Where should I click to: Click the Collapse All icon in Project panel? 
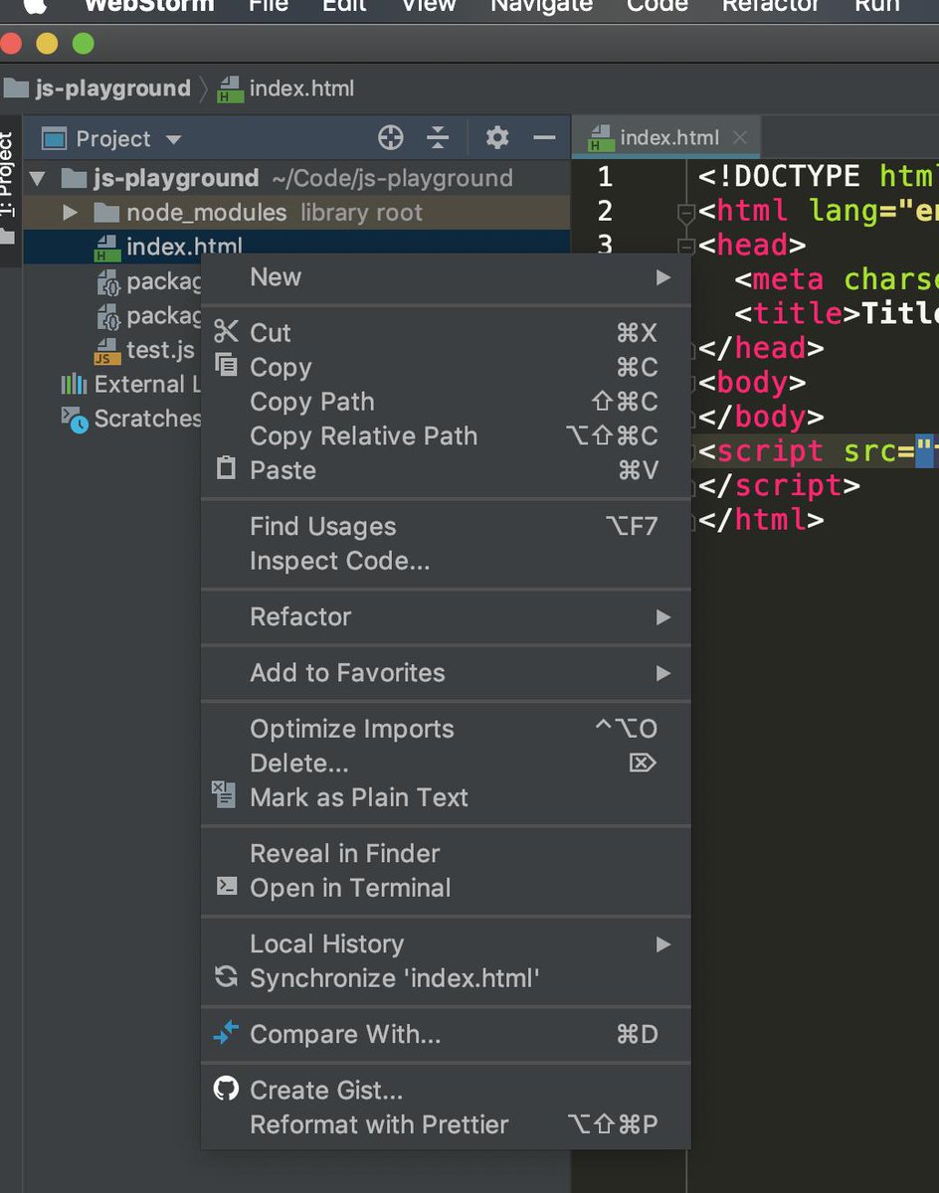pyautogui.click(x=438, y=138)
